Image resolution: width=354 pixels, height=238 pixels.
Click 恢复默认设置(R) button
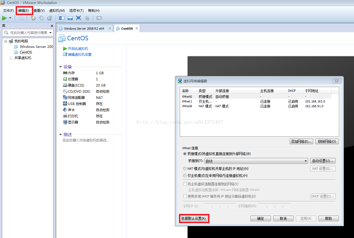click(x=194, y=218)
